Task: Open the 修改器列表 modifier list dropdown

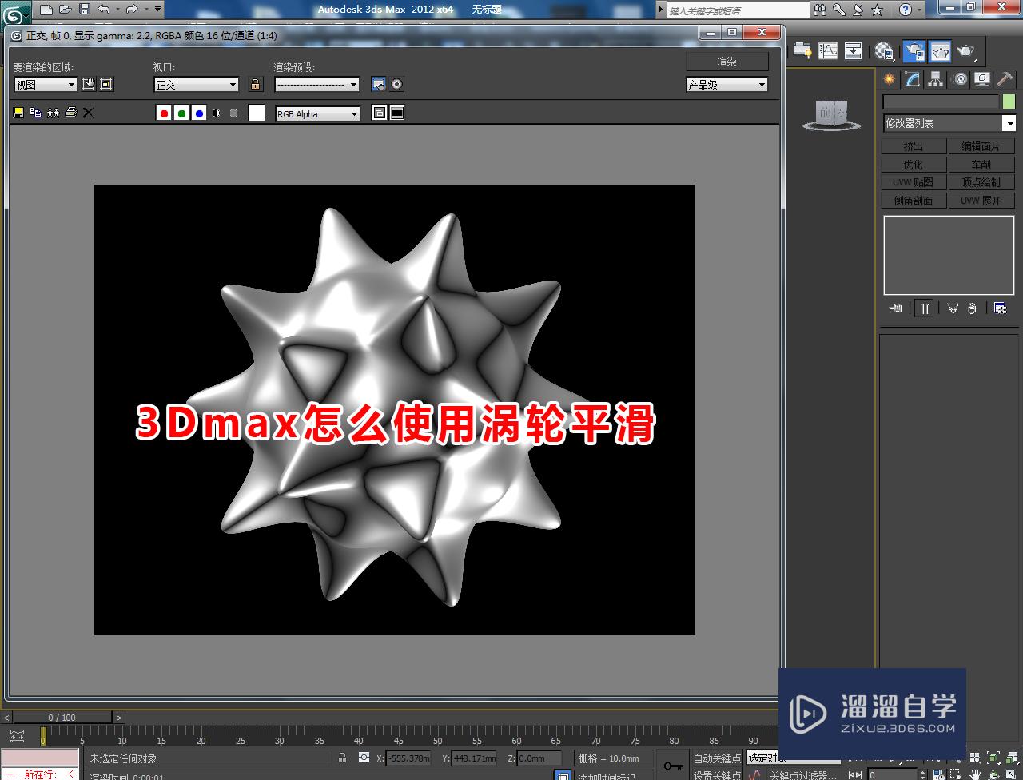Action: point(949,123)
